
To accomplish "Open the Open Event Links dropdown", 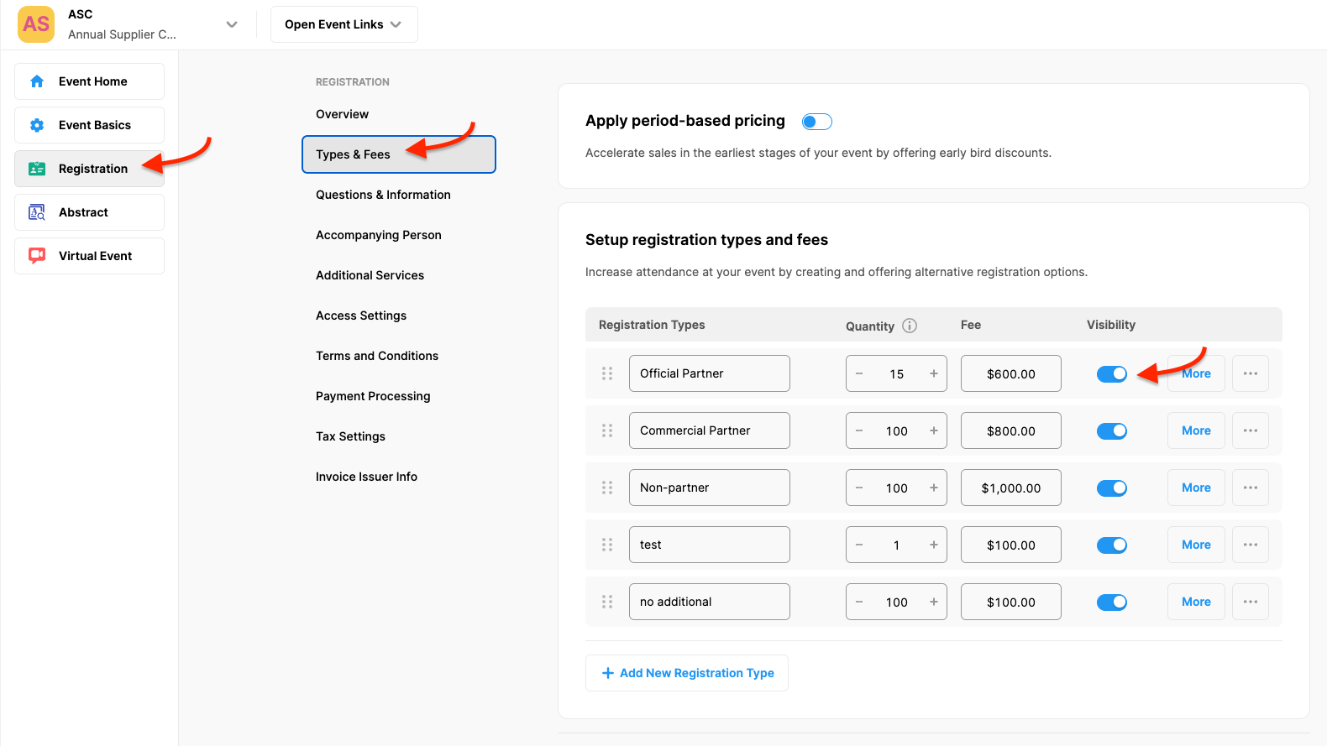I will click(344, 24).
